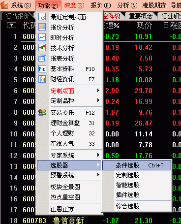Screen dimensions: 181x224
Task: Click the 报价分析 grid icon
Action: pyautogui.click(x=42, y=27)
